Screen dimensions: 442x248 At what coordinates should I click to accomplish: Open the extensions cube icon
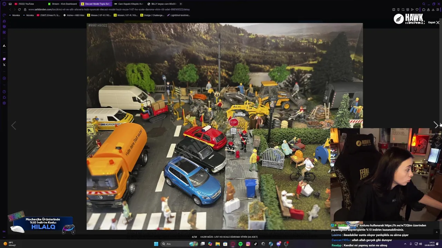[x=424, y=10]
